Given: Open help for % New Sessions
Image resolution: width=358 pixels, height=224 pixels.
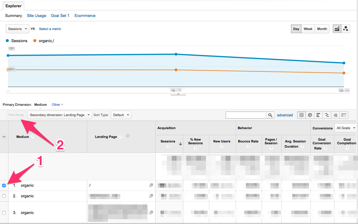Looking at the screenshot, I should coord(195,148).
